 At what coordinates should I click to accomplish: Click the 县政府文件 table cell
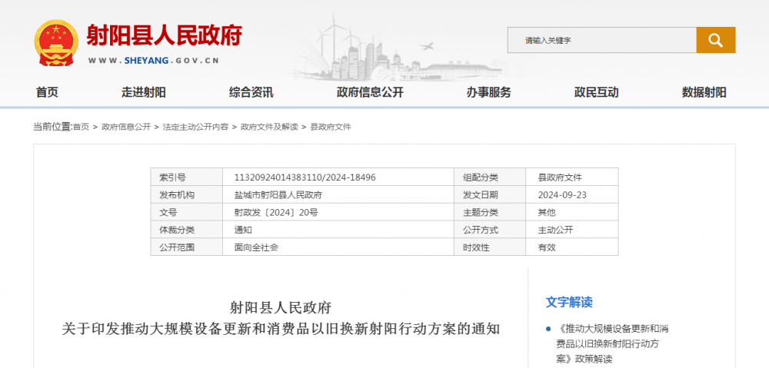point(560,177)
